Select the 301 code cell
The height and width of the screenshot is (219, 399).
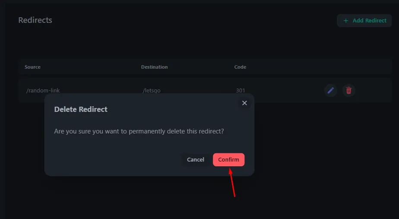coord(241,90)
